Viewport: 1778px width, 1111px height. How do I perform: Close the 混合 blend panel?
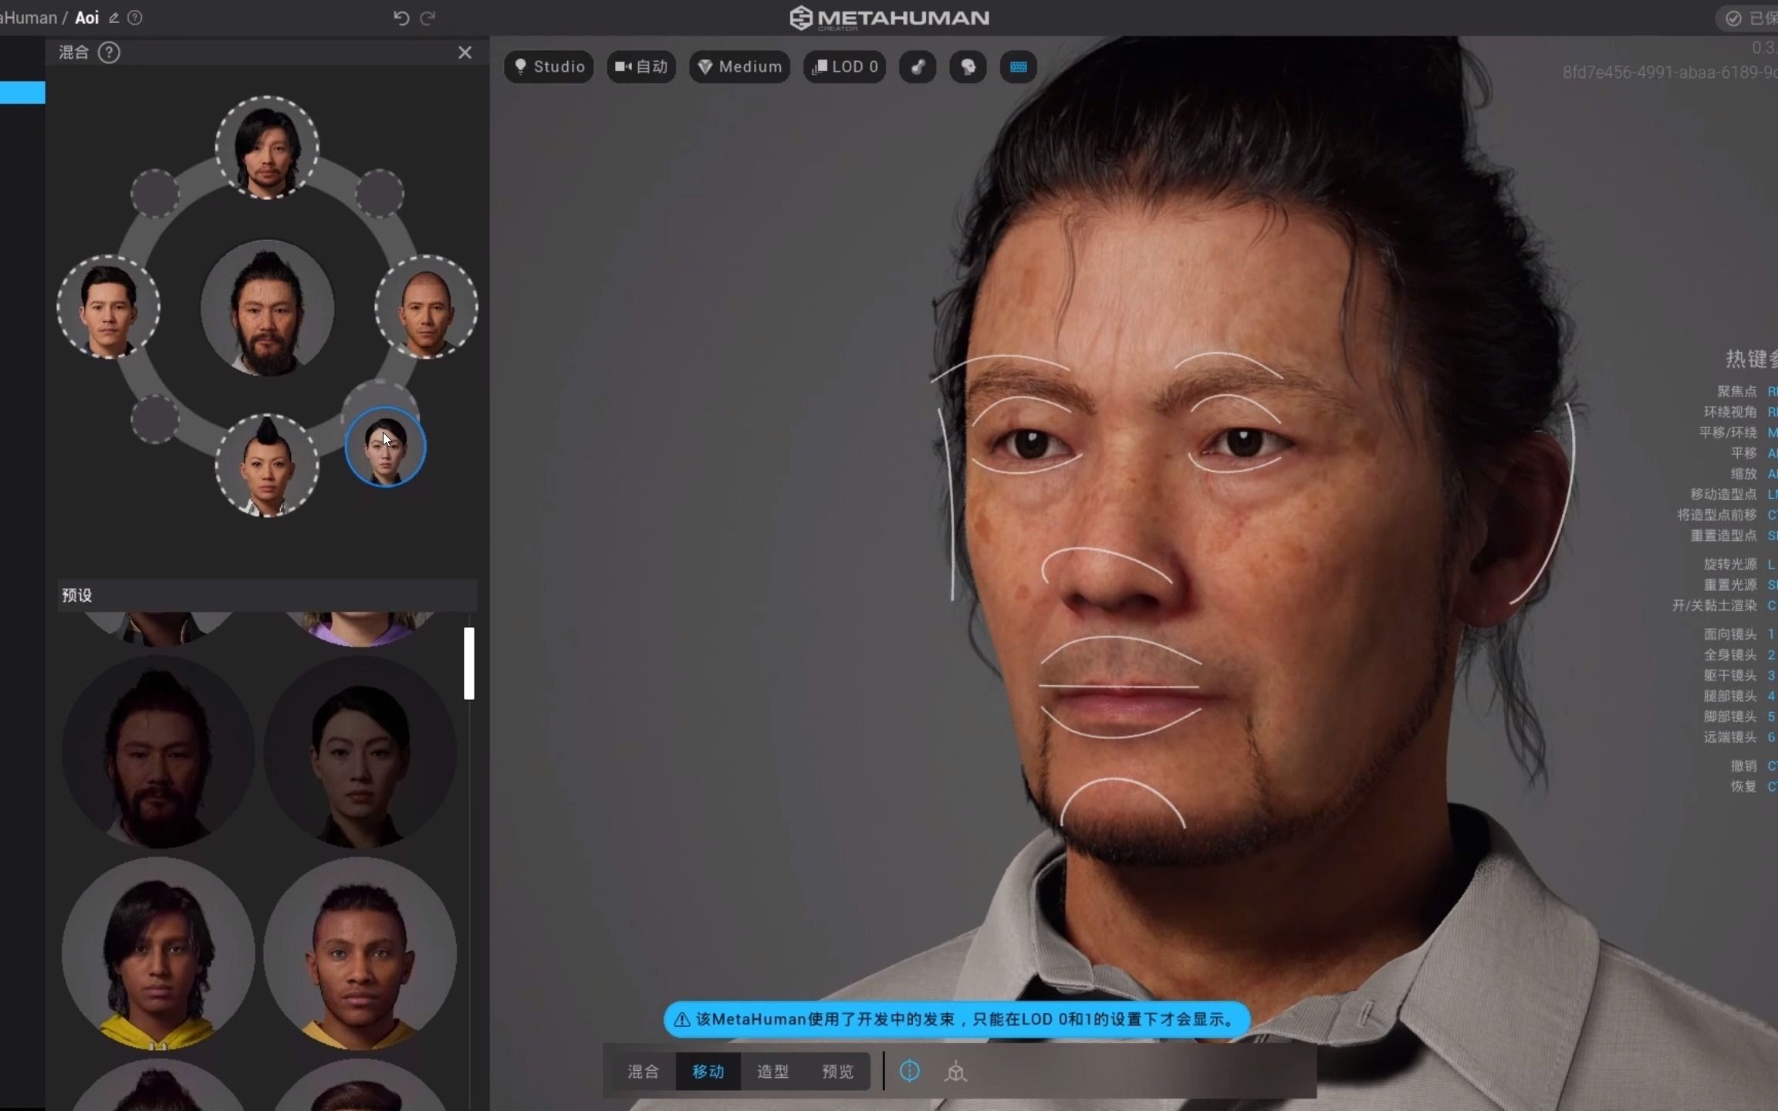pos(465,52)
